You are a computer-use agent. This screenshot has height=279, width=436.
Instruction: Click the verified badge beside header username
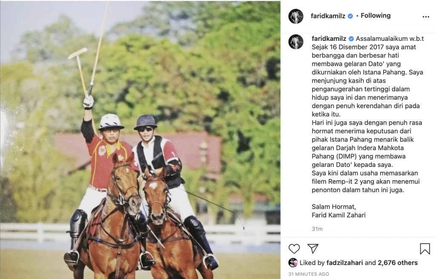click(350, 16)
